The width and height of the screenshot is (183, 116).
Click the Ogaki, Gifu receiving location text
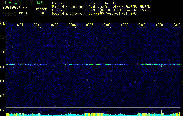coord(120,7)
